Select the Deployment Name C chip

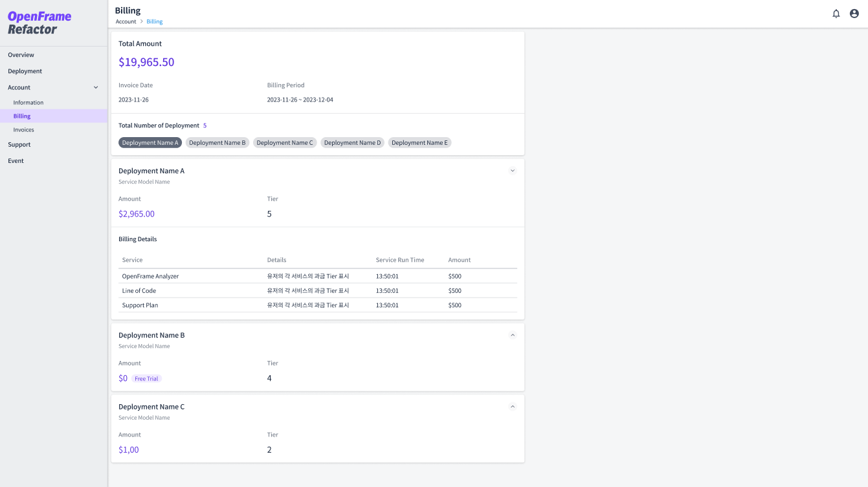285,142
